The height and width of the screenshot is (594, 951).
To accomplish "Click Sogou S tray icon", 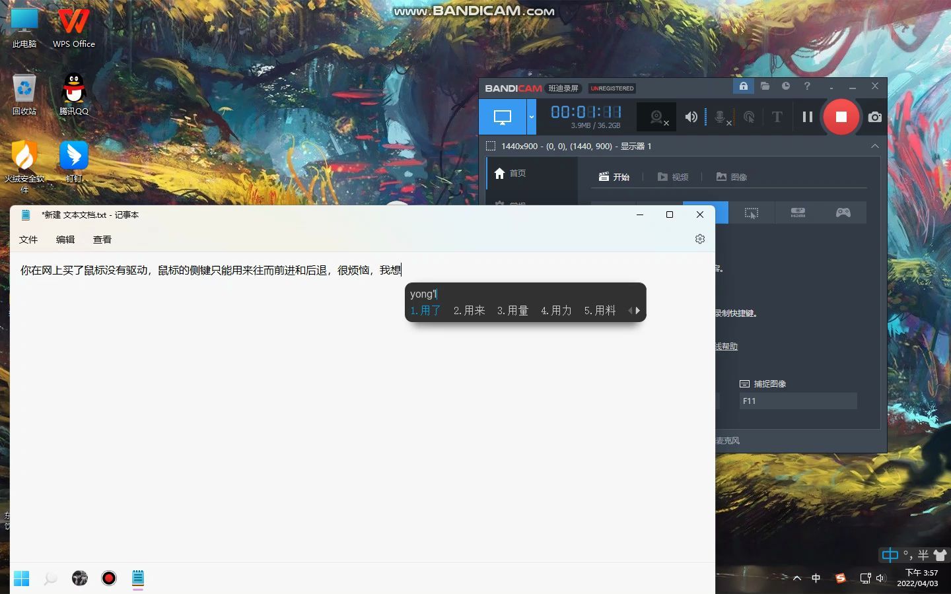I will pos(841,578).
